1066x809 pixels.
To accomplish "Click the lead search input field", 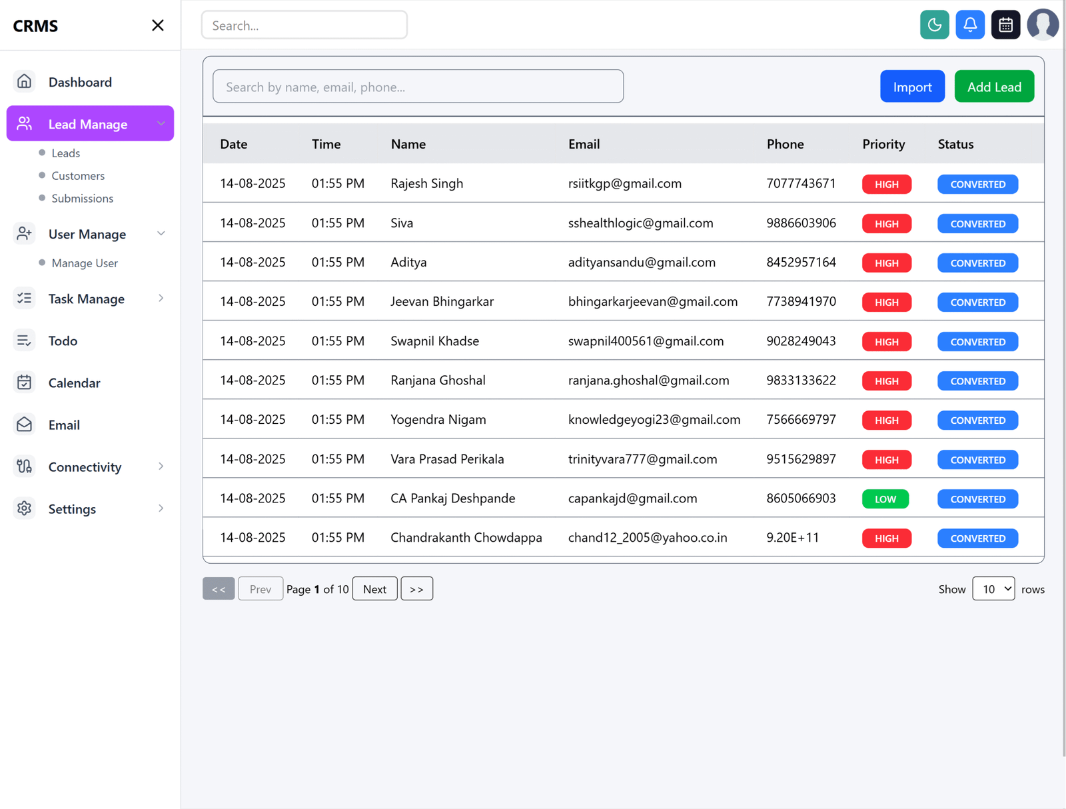I will [418, 86].
